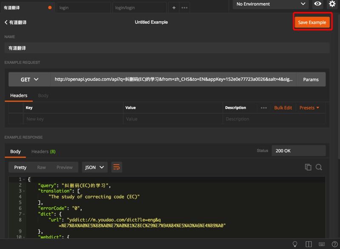Open the GET method dropdown
The height and width of the screenshot is (249, 340).
point(29,79)
